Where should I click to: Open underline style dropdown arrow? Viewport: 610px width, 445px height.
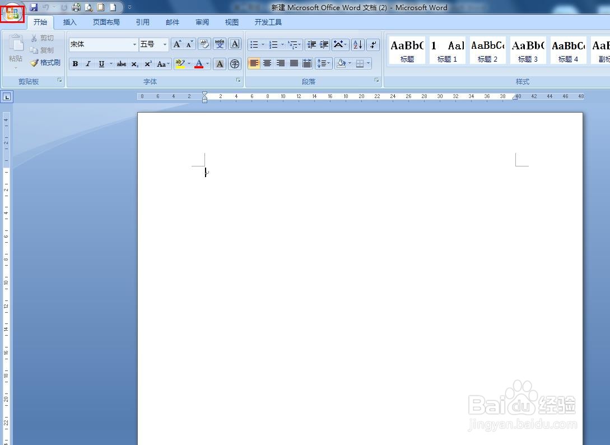click(111, 64)
